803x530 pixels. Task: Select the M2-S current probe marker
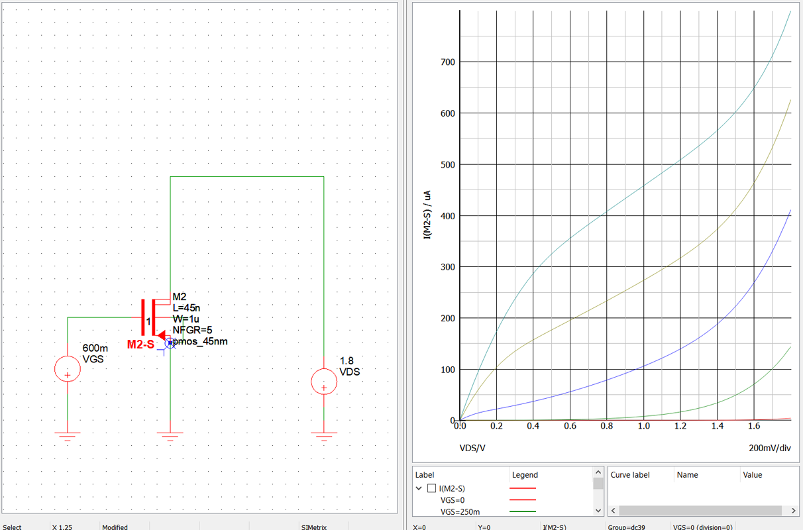(171, 343)
